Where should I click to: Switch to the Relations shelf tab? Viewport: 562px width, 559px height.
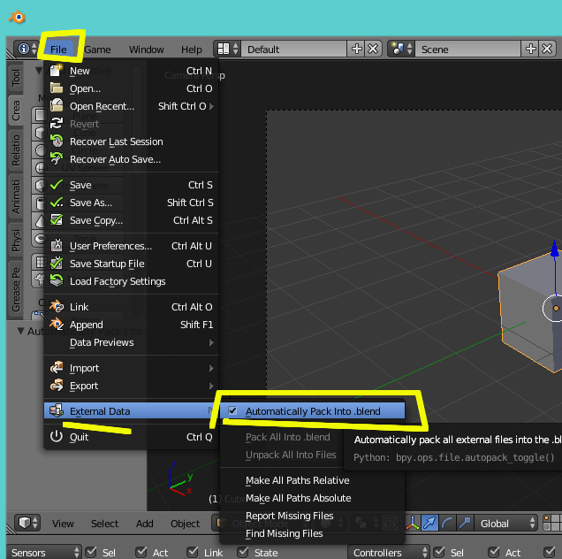[x=16, y=150]
